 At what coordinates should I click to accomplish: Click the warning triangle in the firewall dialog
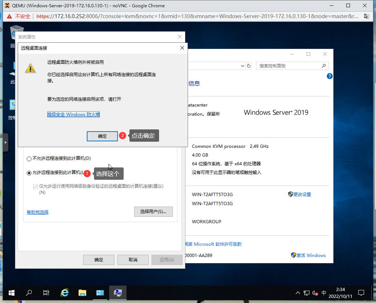click(x=30, y=68)
